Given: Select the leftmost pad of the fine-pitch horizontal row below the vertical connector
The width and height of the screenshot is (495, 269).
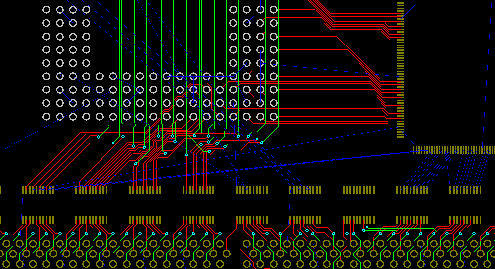Looking at the screenshot, I should (414, 150).
